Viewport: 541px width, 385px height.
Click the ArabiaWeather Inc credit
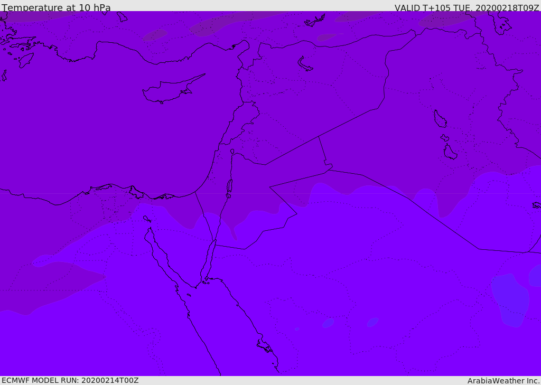pos(503,381)
